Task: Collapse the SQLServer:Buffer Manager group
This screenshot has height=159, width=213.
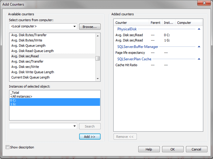Action: click(x=199, y=47)
